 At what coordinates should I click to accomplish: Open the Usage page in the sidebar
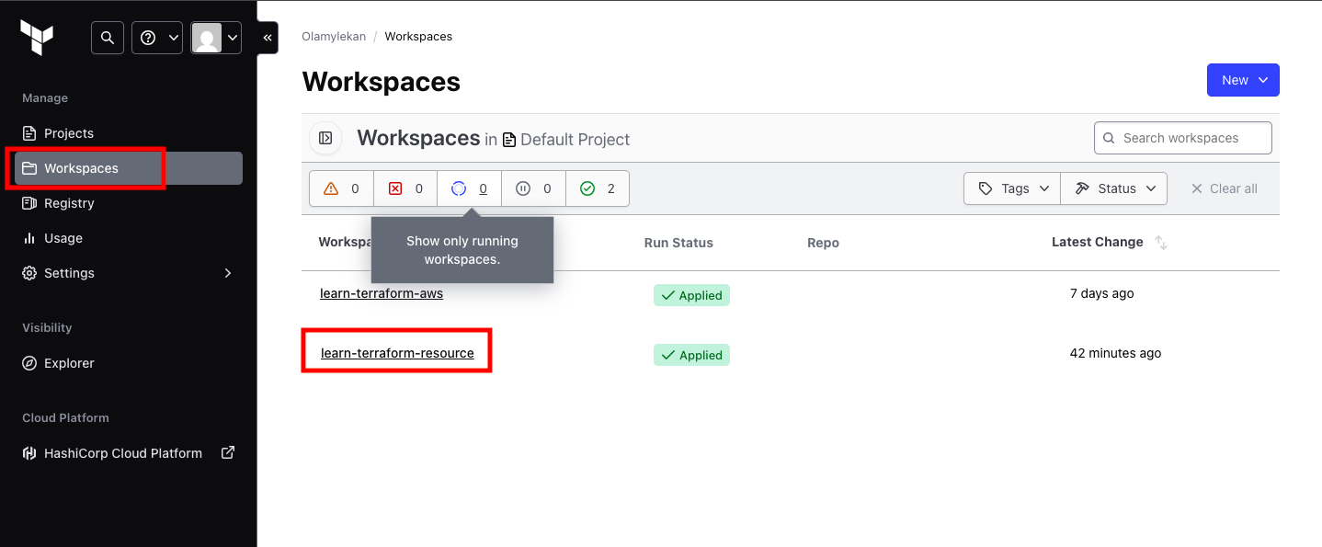click(129, 238)
